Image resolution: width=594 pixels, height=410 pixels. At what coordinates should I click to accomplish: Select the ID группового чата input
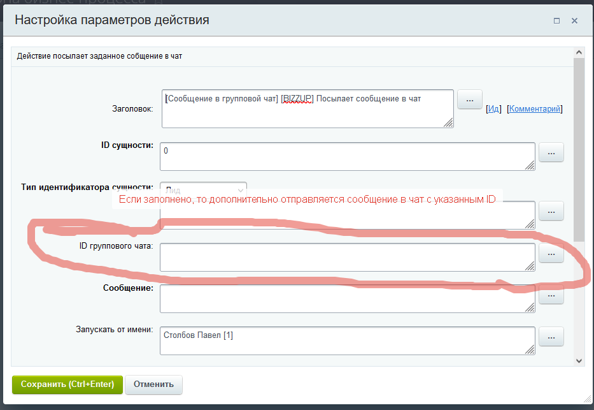[x=347, y=257]
